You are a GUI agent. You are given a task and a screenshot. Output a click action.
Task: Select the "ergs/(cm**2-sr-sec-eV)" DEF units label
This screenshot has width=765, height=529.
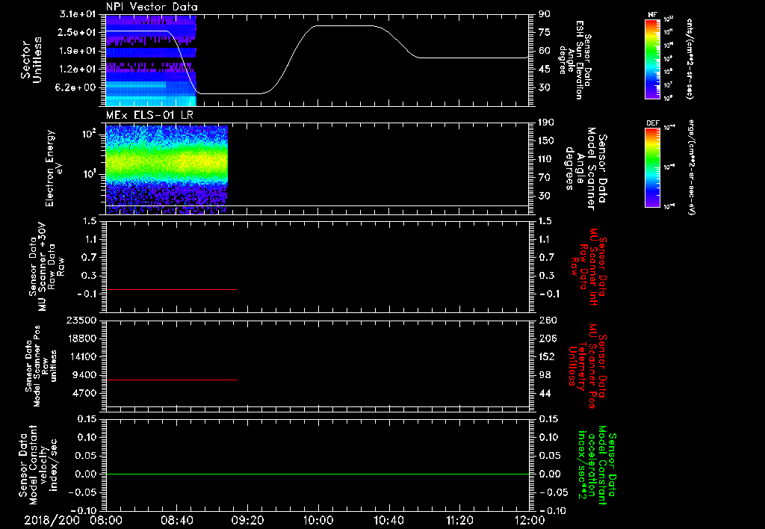pyautogui.click(x=692, y=167)
